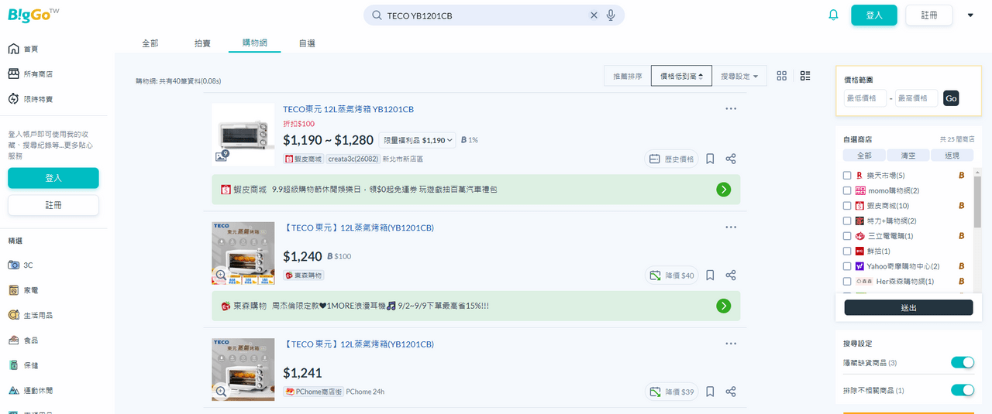Image resolution: width=992 pixels, height=414 pixels.
Task: Select 推薦排序 sorting
Action: (x=627, y=76)
